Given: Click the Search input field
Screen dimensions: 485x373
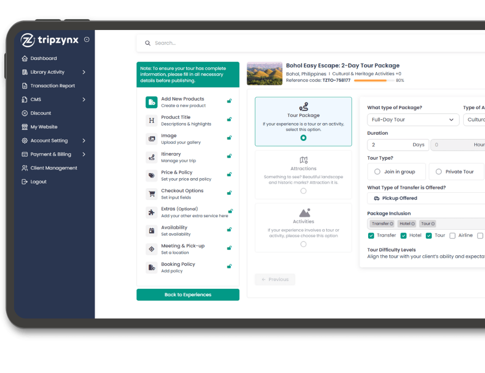Looking at the screenshot, I should [310, 43].
